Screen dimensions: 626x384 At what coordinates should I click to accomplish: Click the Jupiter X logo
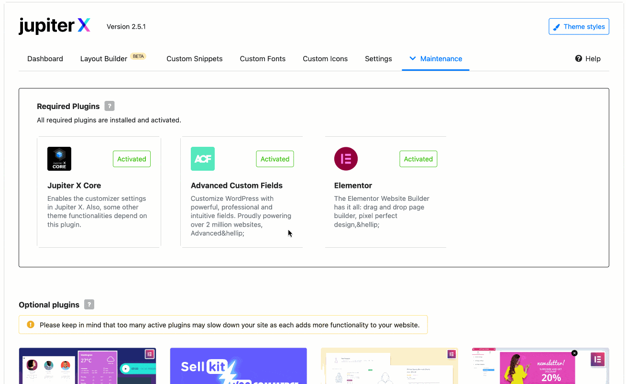click(x=55, y=26)
